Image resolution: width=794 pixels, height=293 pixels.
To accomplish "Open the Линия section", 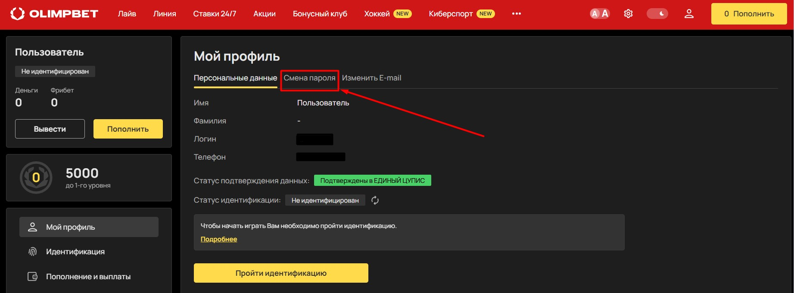I will point(165,14).
